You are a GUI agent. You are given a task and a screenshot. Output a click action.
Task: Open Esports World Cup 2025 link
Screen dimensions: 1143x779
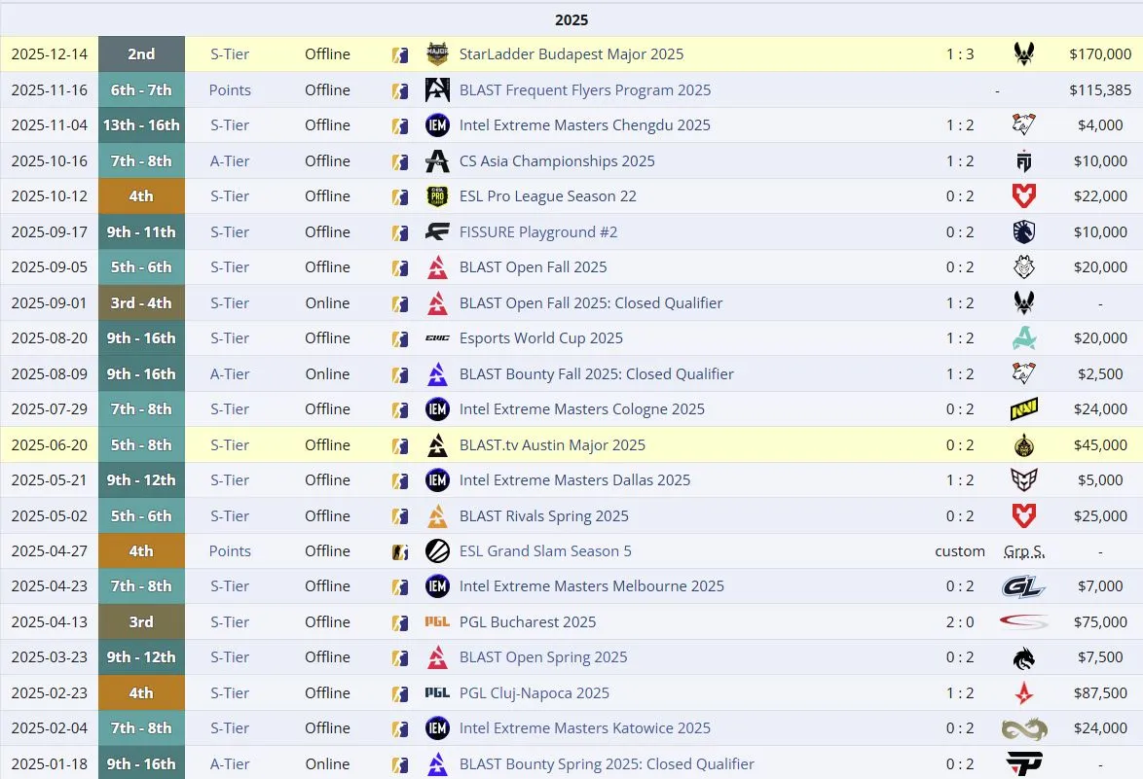point(541,337)
